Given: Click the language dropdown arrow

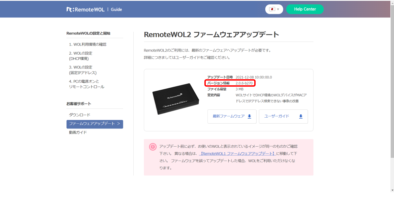Looking at the screenshot, I should coord(278,9).
